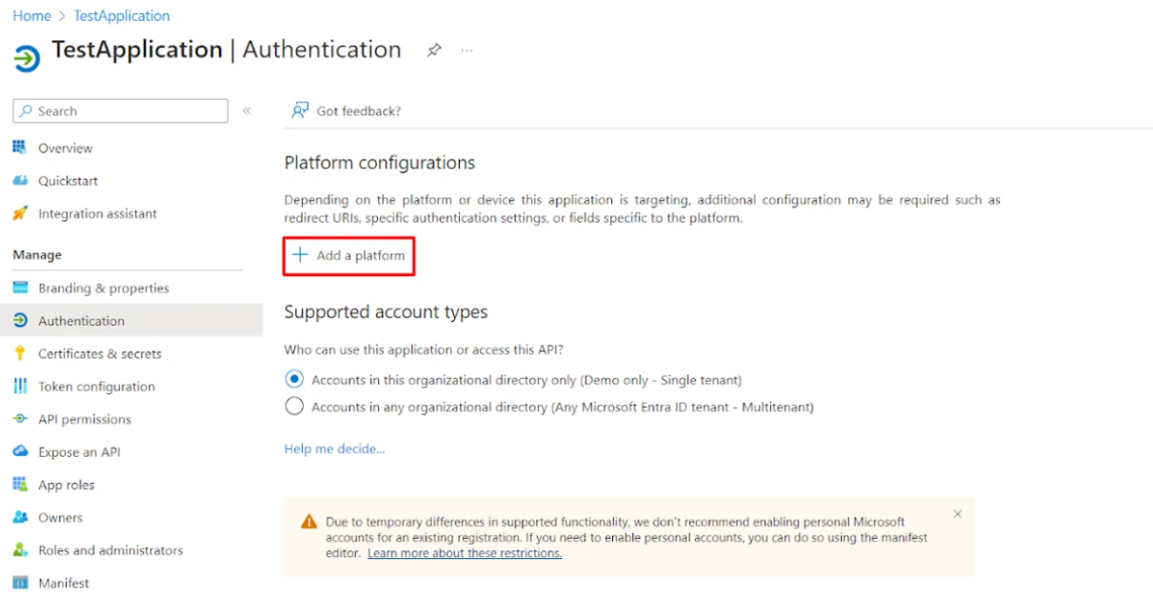Pin the Authentication page to dashboard

tap(434, 50)
